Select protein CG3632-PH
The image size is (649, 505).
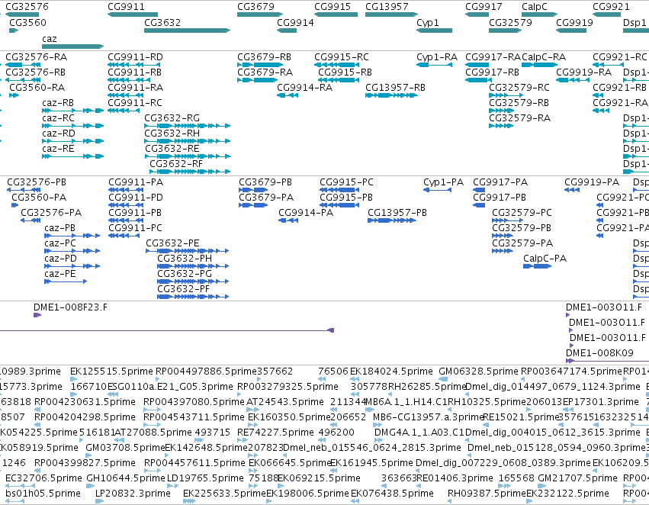point(185,259)
